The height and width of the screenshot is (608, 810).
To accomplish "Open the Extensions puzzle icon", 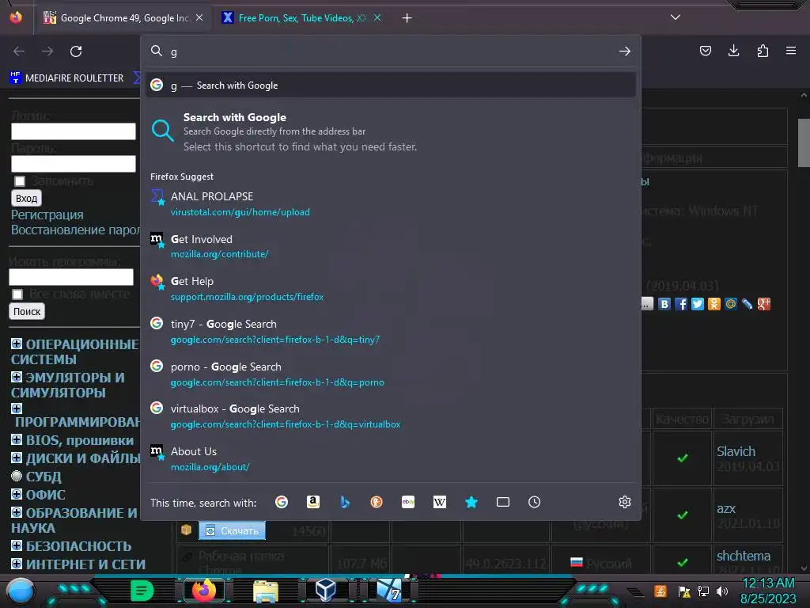I will [763, 51].
